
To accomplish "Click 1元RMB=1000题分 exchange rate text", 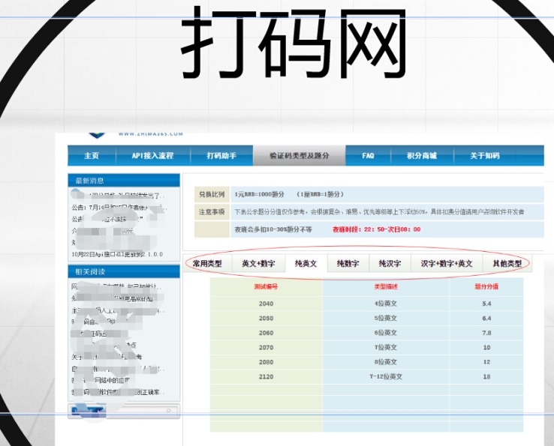I will click(259, 194).
